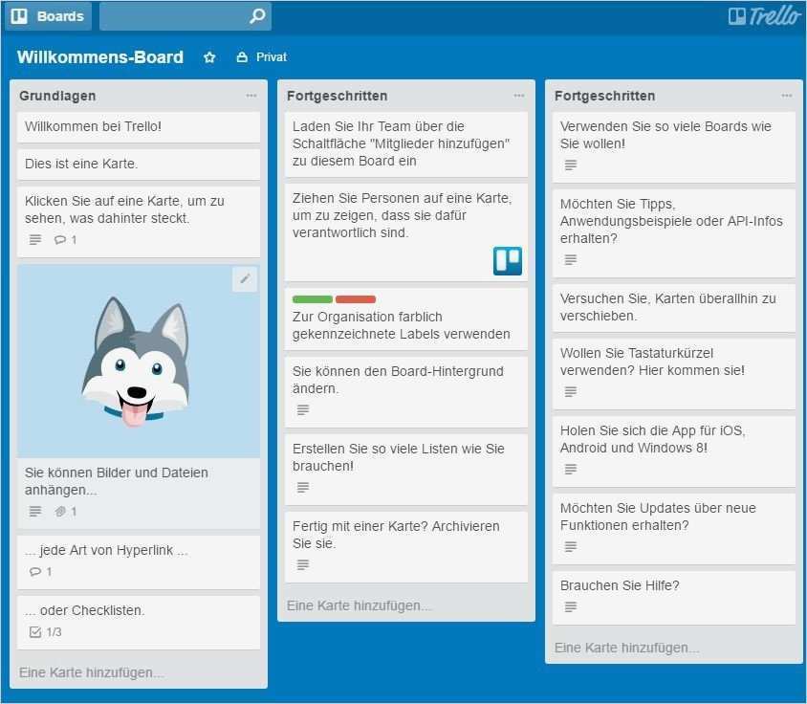Viewport: 807px width, 704px height.
Task: Click description icon on Bilder card
Action: pyautogui.click(x=35, y=512)
